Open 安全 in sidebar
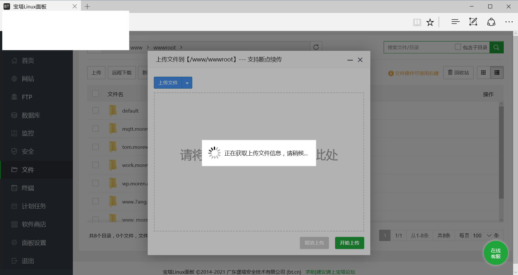The image size is (518, 275). coord(36,151)
